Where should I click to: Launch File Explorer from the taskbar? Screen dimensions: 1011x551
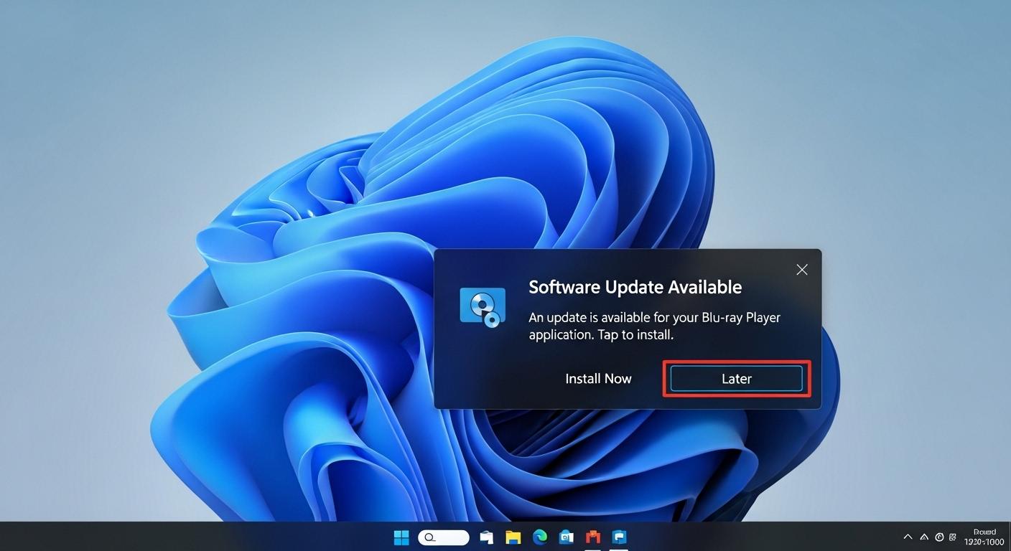(x=512, y=537)
